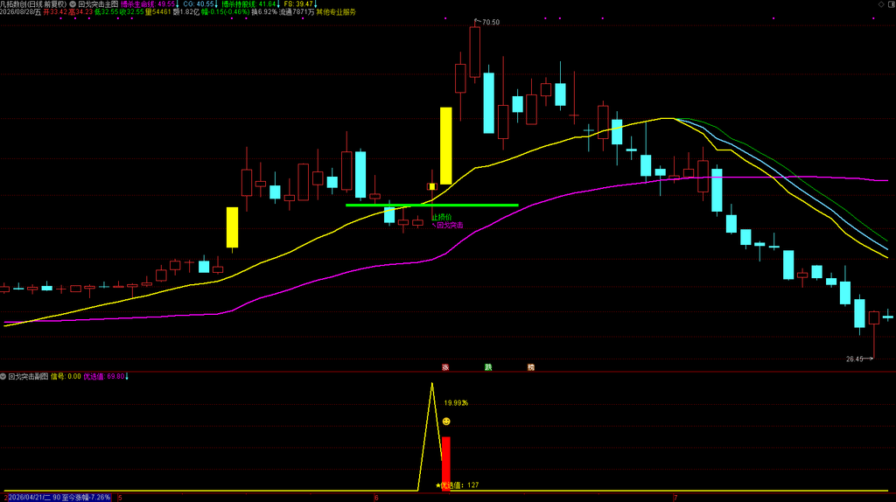This screenshot has width=896, height=502.
Task: Select month 6 marker on time axis
Action: tap(376, 498)
